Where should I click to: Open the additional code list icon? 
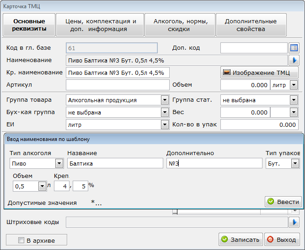pyautogui.click(x=294, y=48)
